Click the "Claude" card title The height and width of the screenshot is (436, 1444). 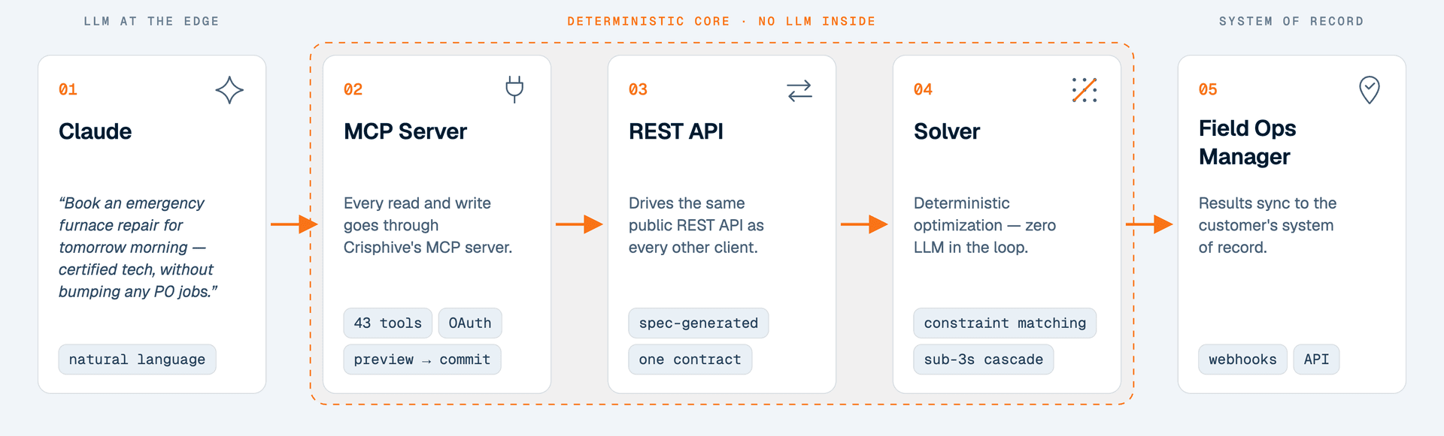click(96, 131)
